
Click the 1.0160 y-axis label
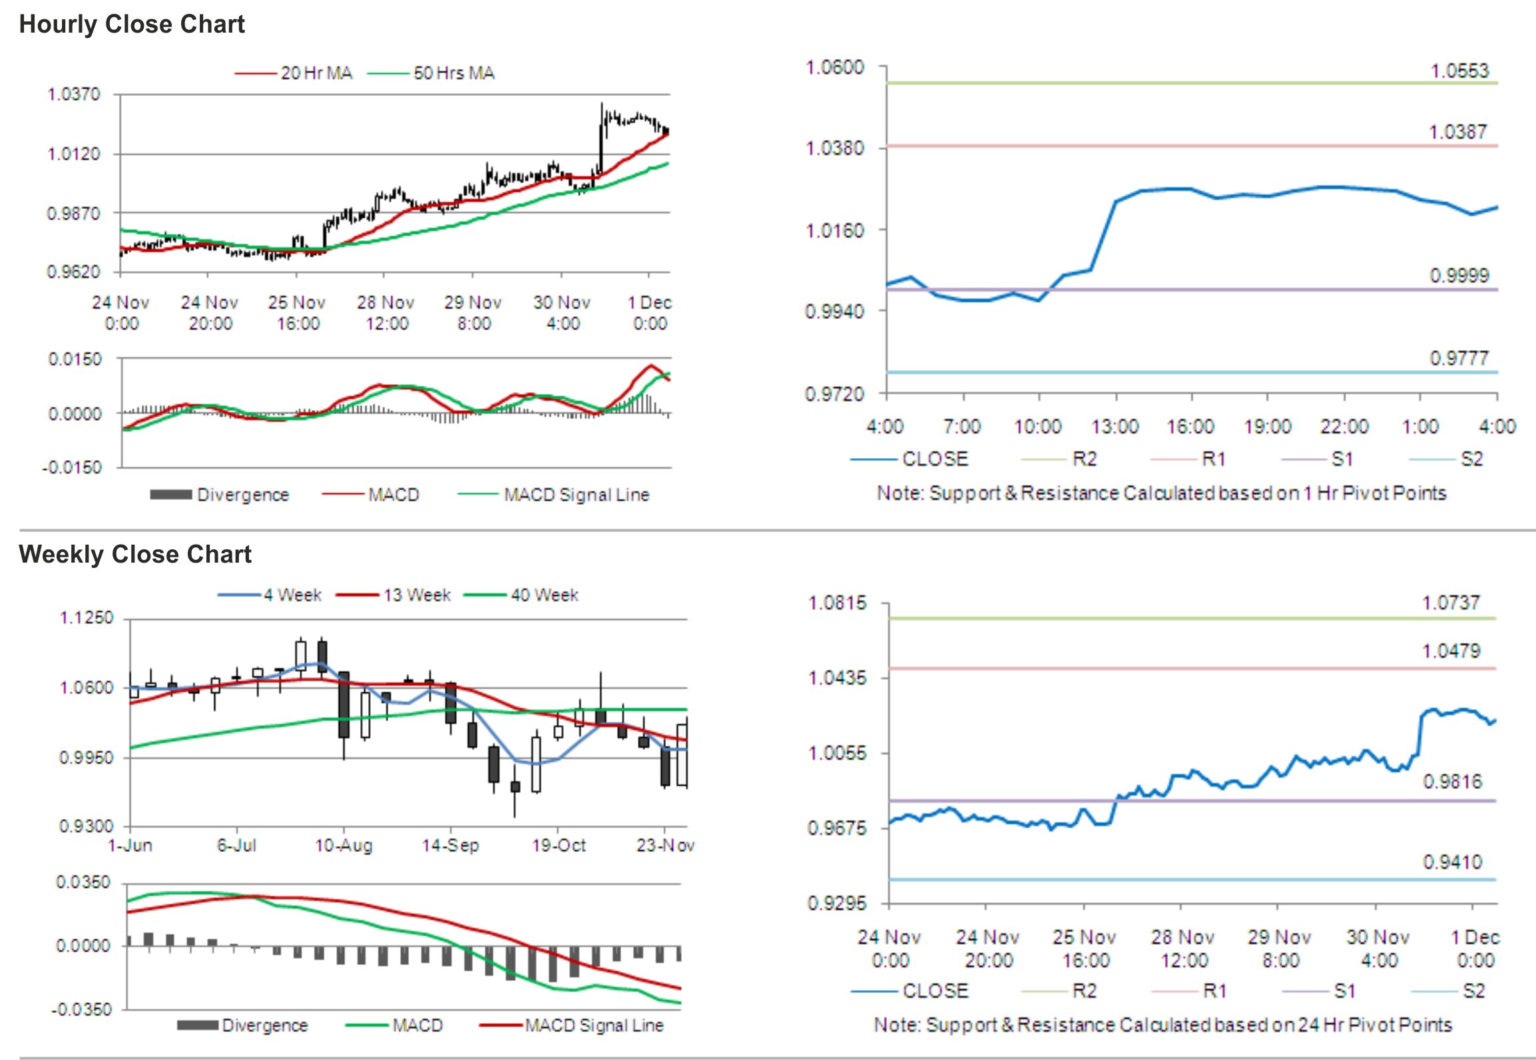tap(835, 230)
